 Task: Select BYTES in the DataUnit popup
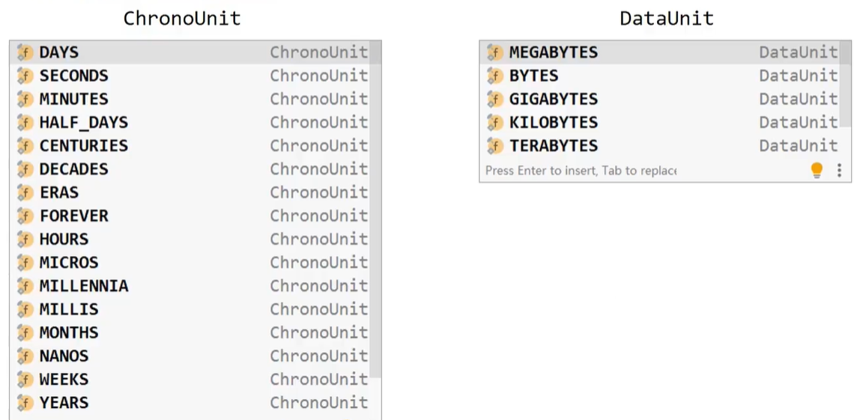point(659,76)
